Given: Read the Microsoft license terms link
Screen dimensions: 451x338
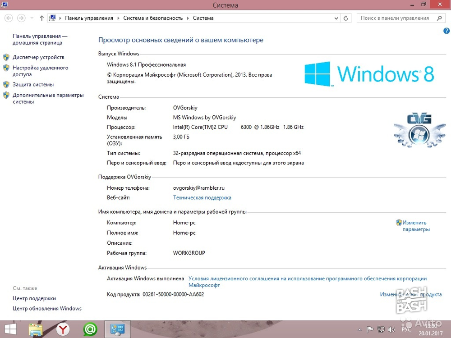Looking at the screenshot, I should point(308,282).
